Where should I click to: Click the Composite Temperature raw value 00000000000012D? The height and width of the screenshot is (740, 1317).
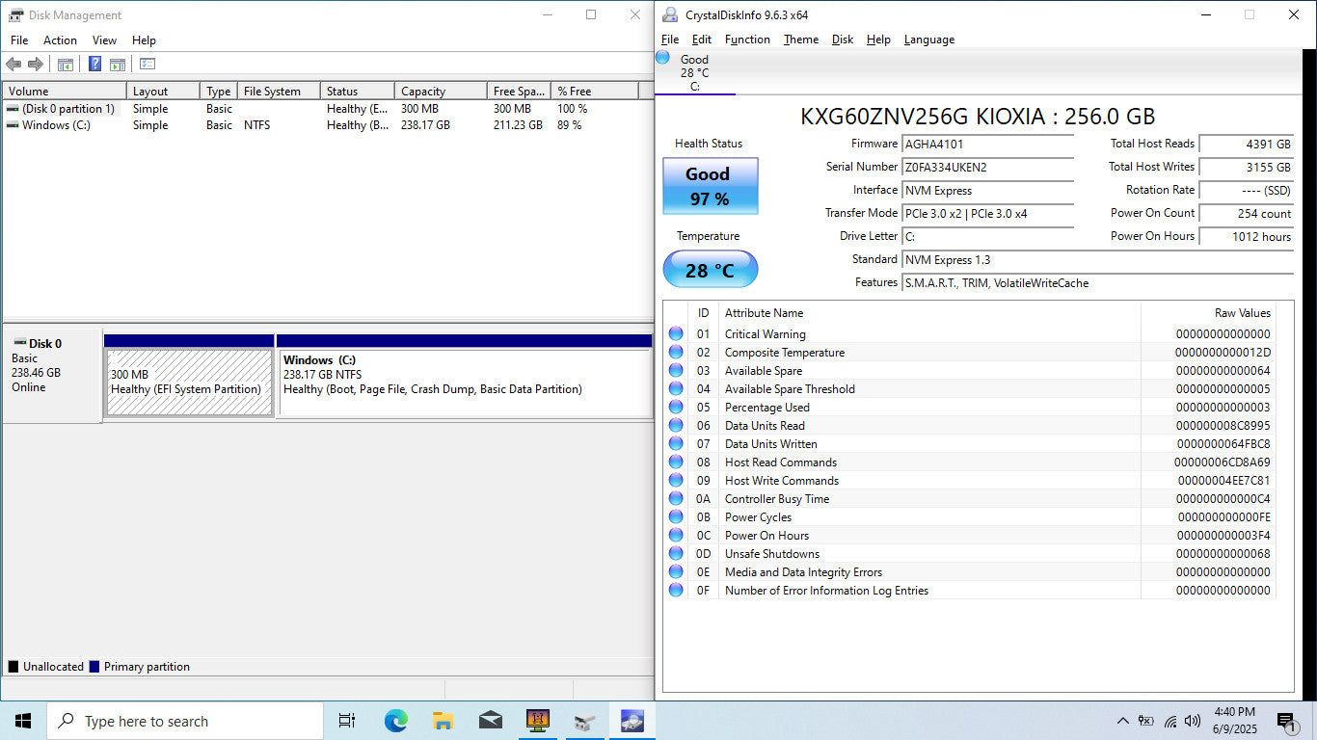[x=1223, y=353]
